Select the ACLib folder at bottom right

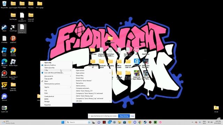[216, 109]
